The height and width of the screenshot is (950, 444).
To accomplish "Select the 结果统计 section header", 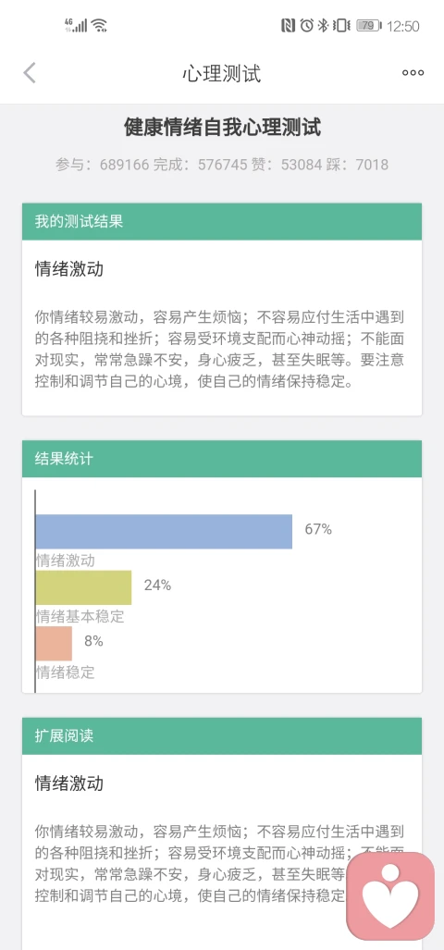I will 222,459.
